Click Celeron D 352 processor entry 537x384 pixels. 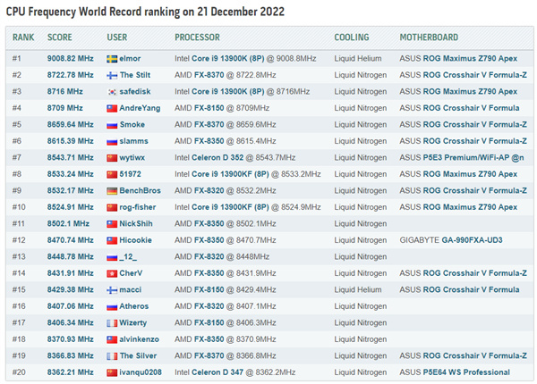tap(217, 157)
